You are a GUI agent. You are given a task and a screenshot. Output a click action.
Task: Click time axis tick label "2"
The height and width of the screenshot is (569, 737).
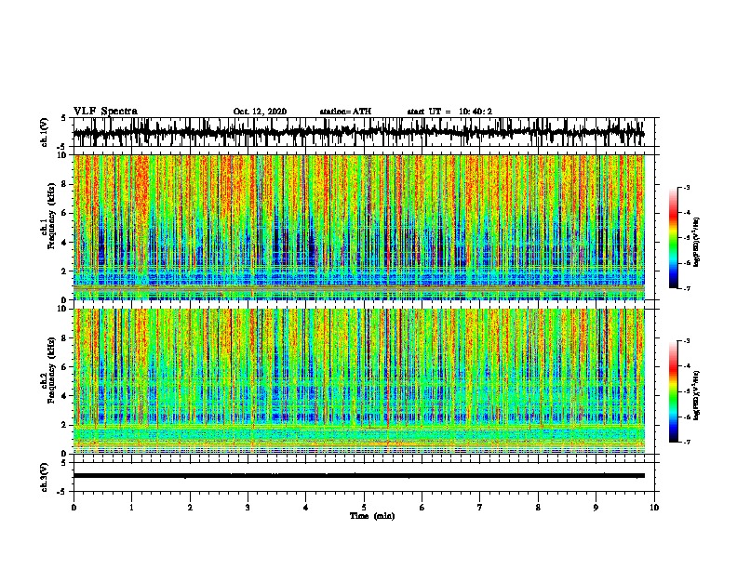click(190, 508)
